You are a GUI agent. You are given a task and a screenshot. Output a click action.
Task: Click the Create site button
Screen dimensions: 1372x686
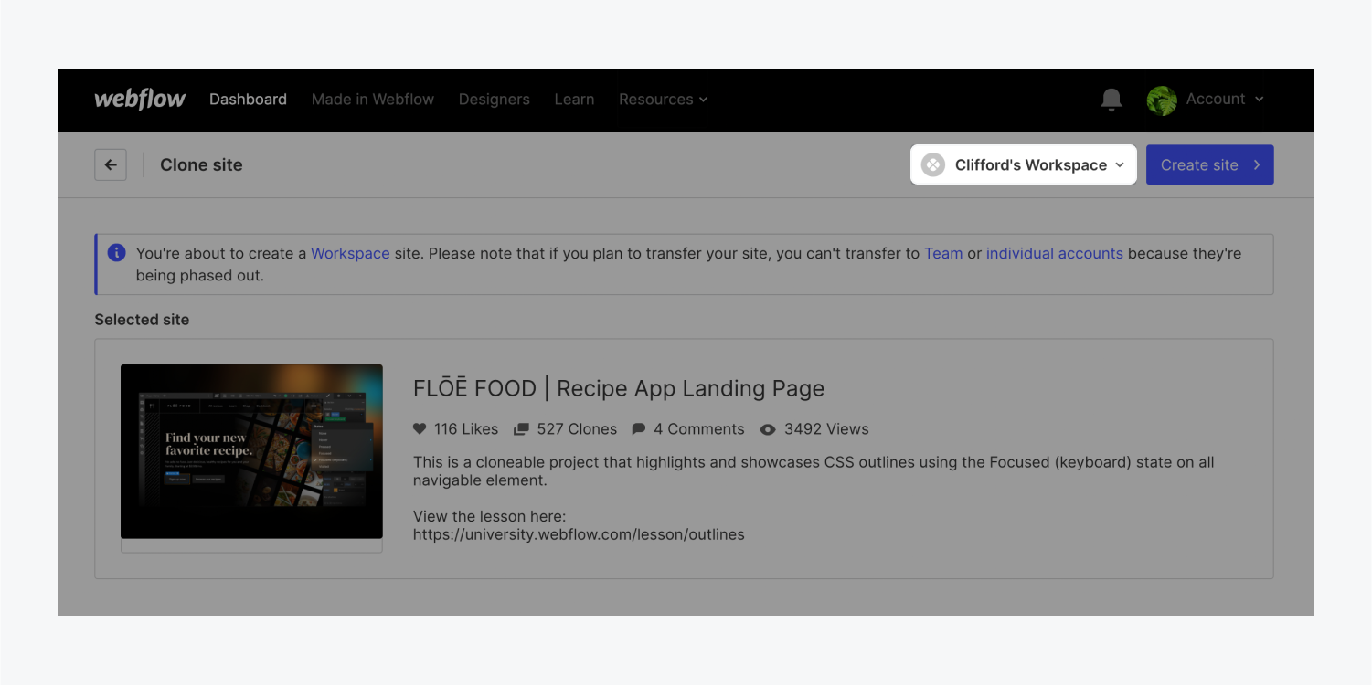[1210, 164]
